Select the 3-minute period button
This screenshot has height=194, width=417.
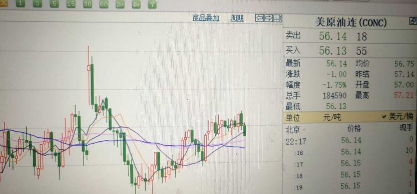pyautogui.click(x=37, y=4)
